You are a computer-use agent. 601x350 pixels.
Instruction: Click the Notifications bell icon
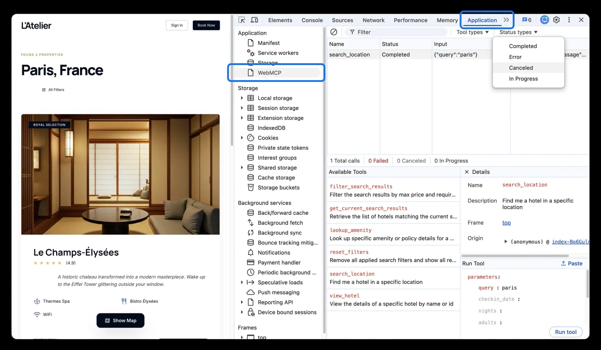[x=250, y=252]
